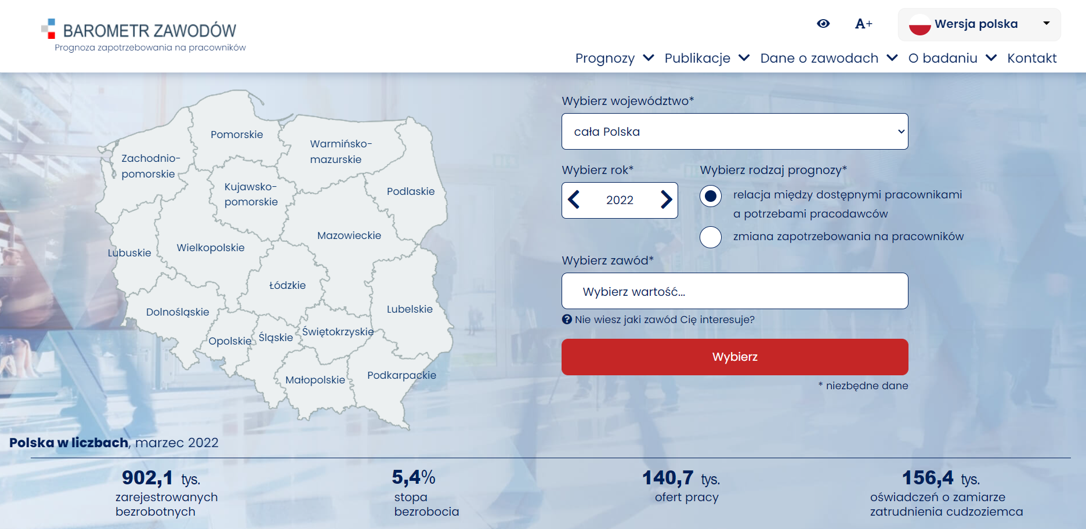Select the 'relacja między dostępnymi pracownikami' radio
Screen dimensions: 1086x529
[x=711, y=197]
